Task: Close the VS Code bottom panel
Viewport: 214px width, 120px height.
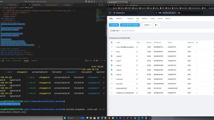Action: tap(105, 61)
